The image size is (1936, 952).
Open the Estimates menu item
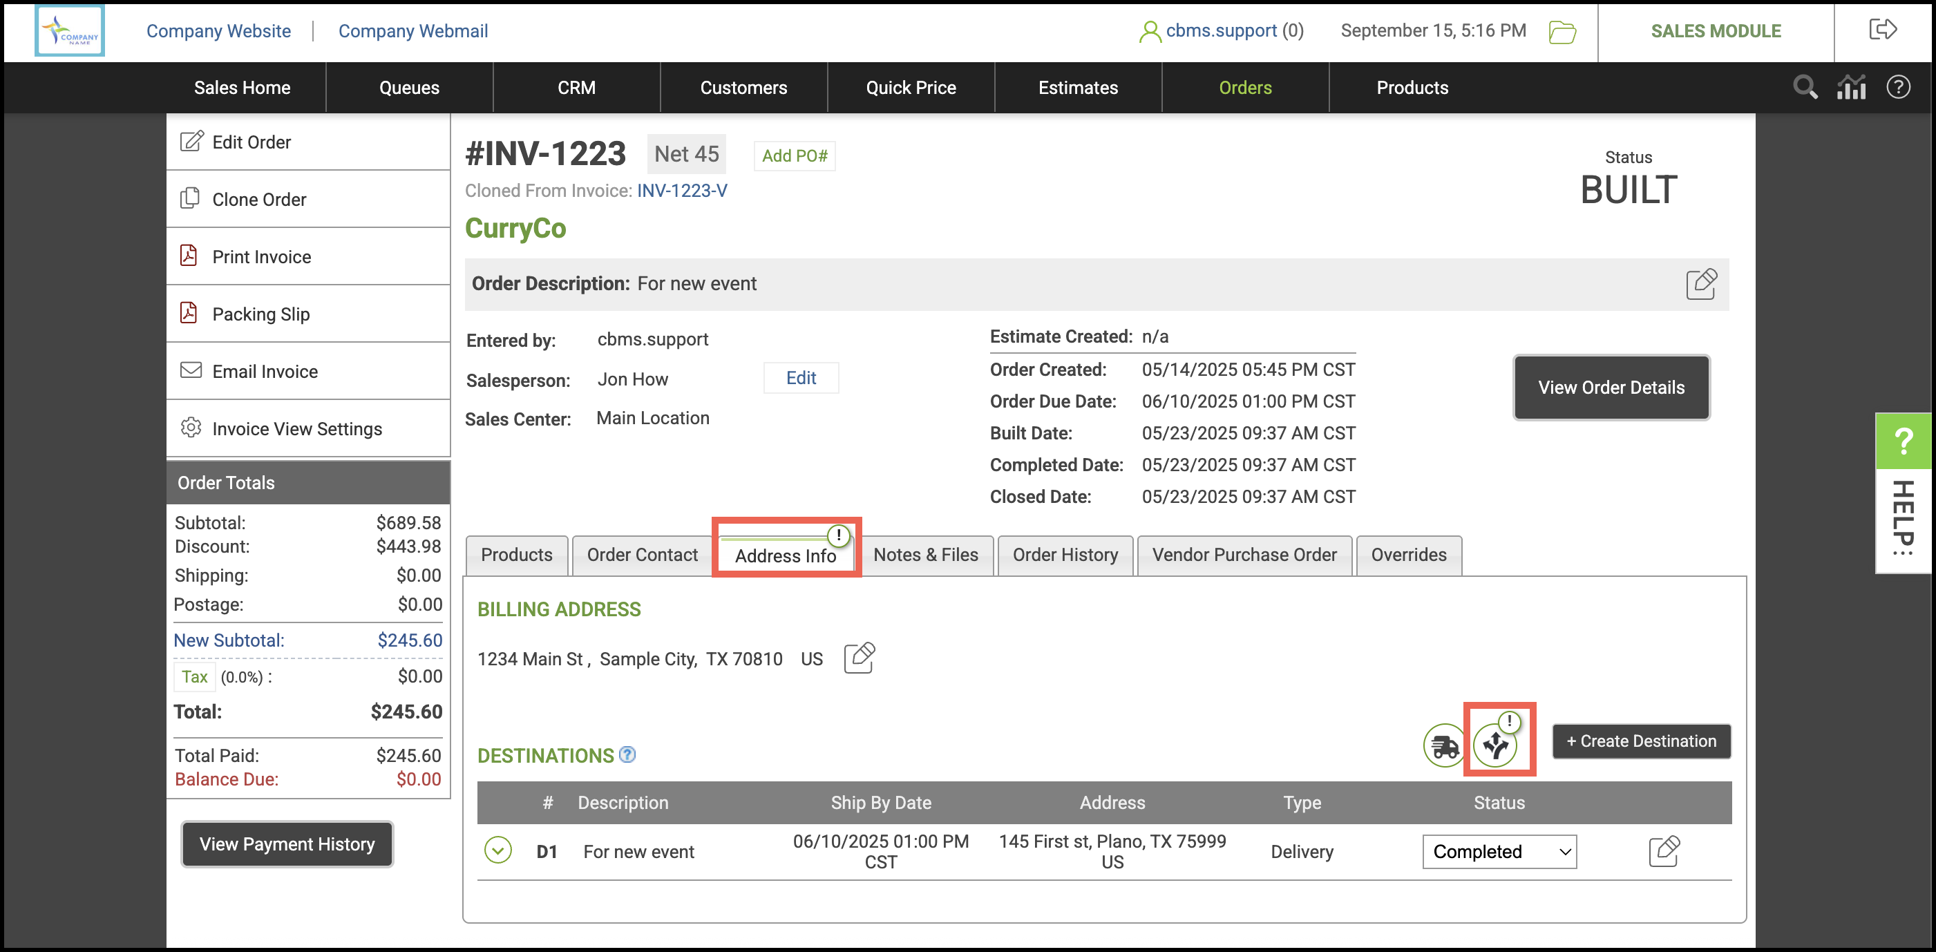pyautogui.click(x=1078, y=87)
